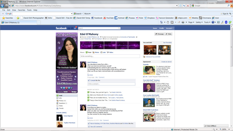The width and height of the screenshot is (233, 131).
Task: Click the red Stop loading X icon
Action: (x=188, y=6)
